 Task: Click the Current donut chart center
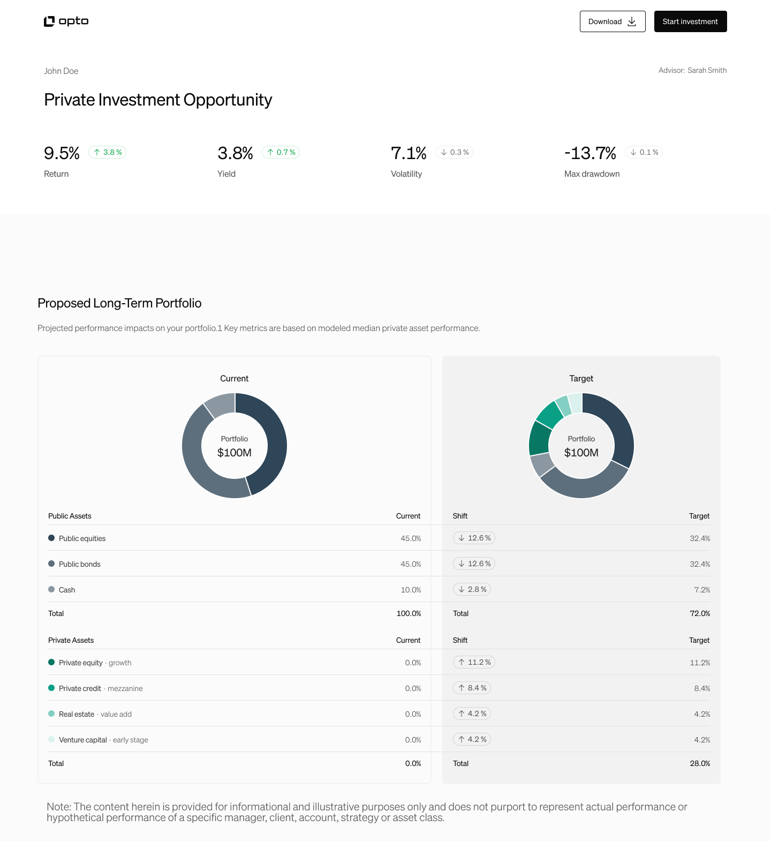(235, 446)
